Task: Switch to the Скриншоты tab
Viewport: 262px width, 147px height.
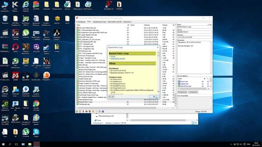Action: (x=127, y=22)
